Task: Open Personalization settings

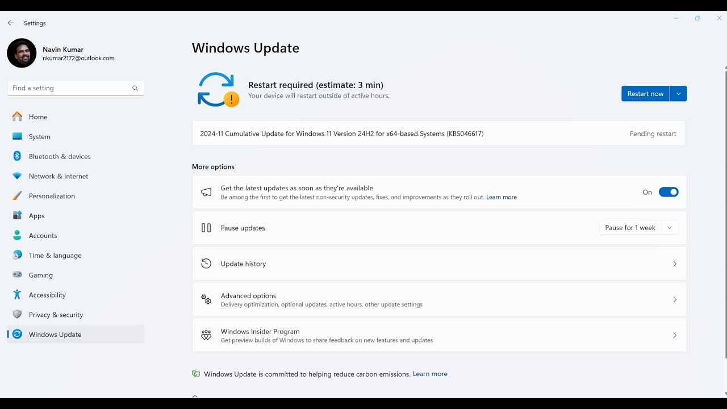Action: 76,196
